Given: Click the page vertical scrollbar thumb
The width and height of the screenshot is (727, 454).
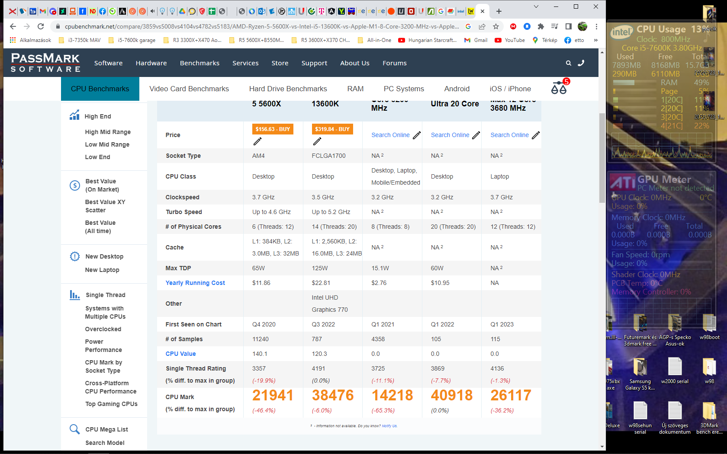Looking at the screenshot, I should 602,158.
